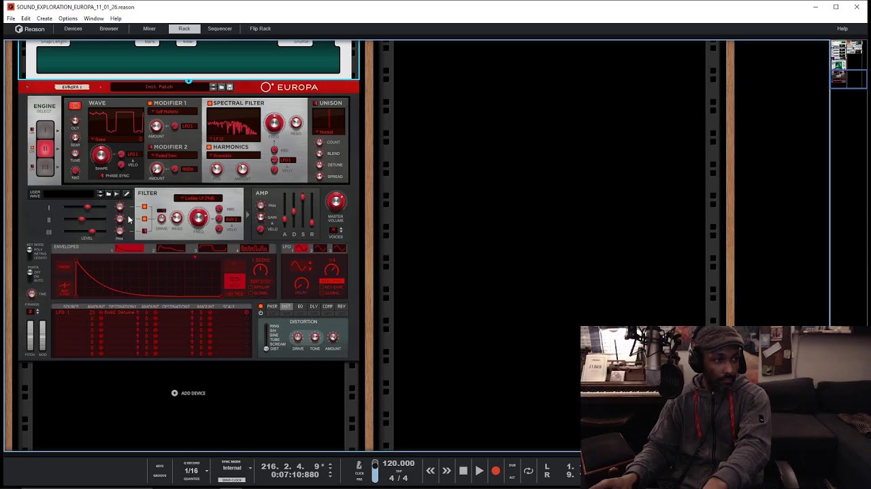Open the Help menu in menu bar

tap(116, 18)
